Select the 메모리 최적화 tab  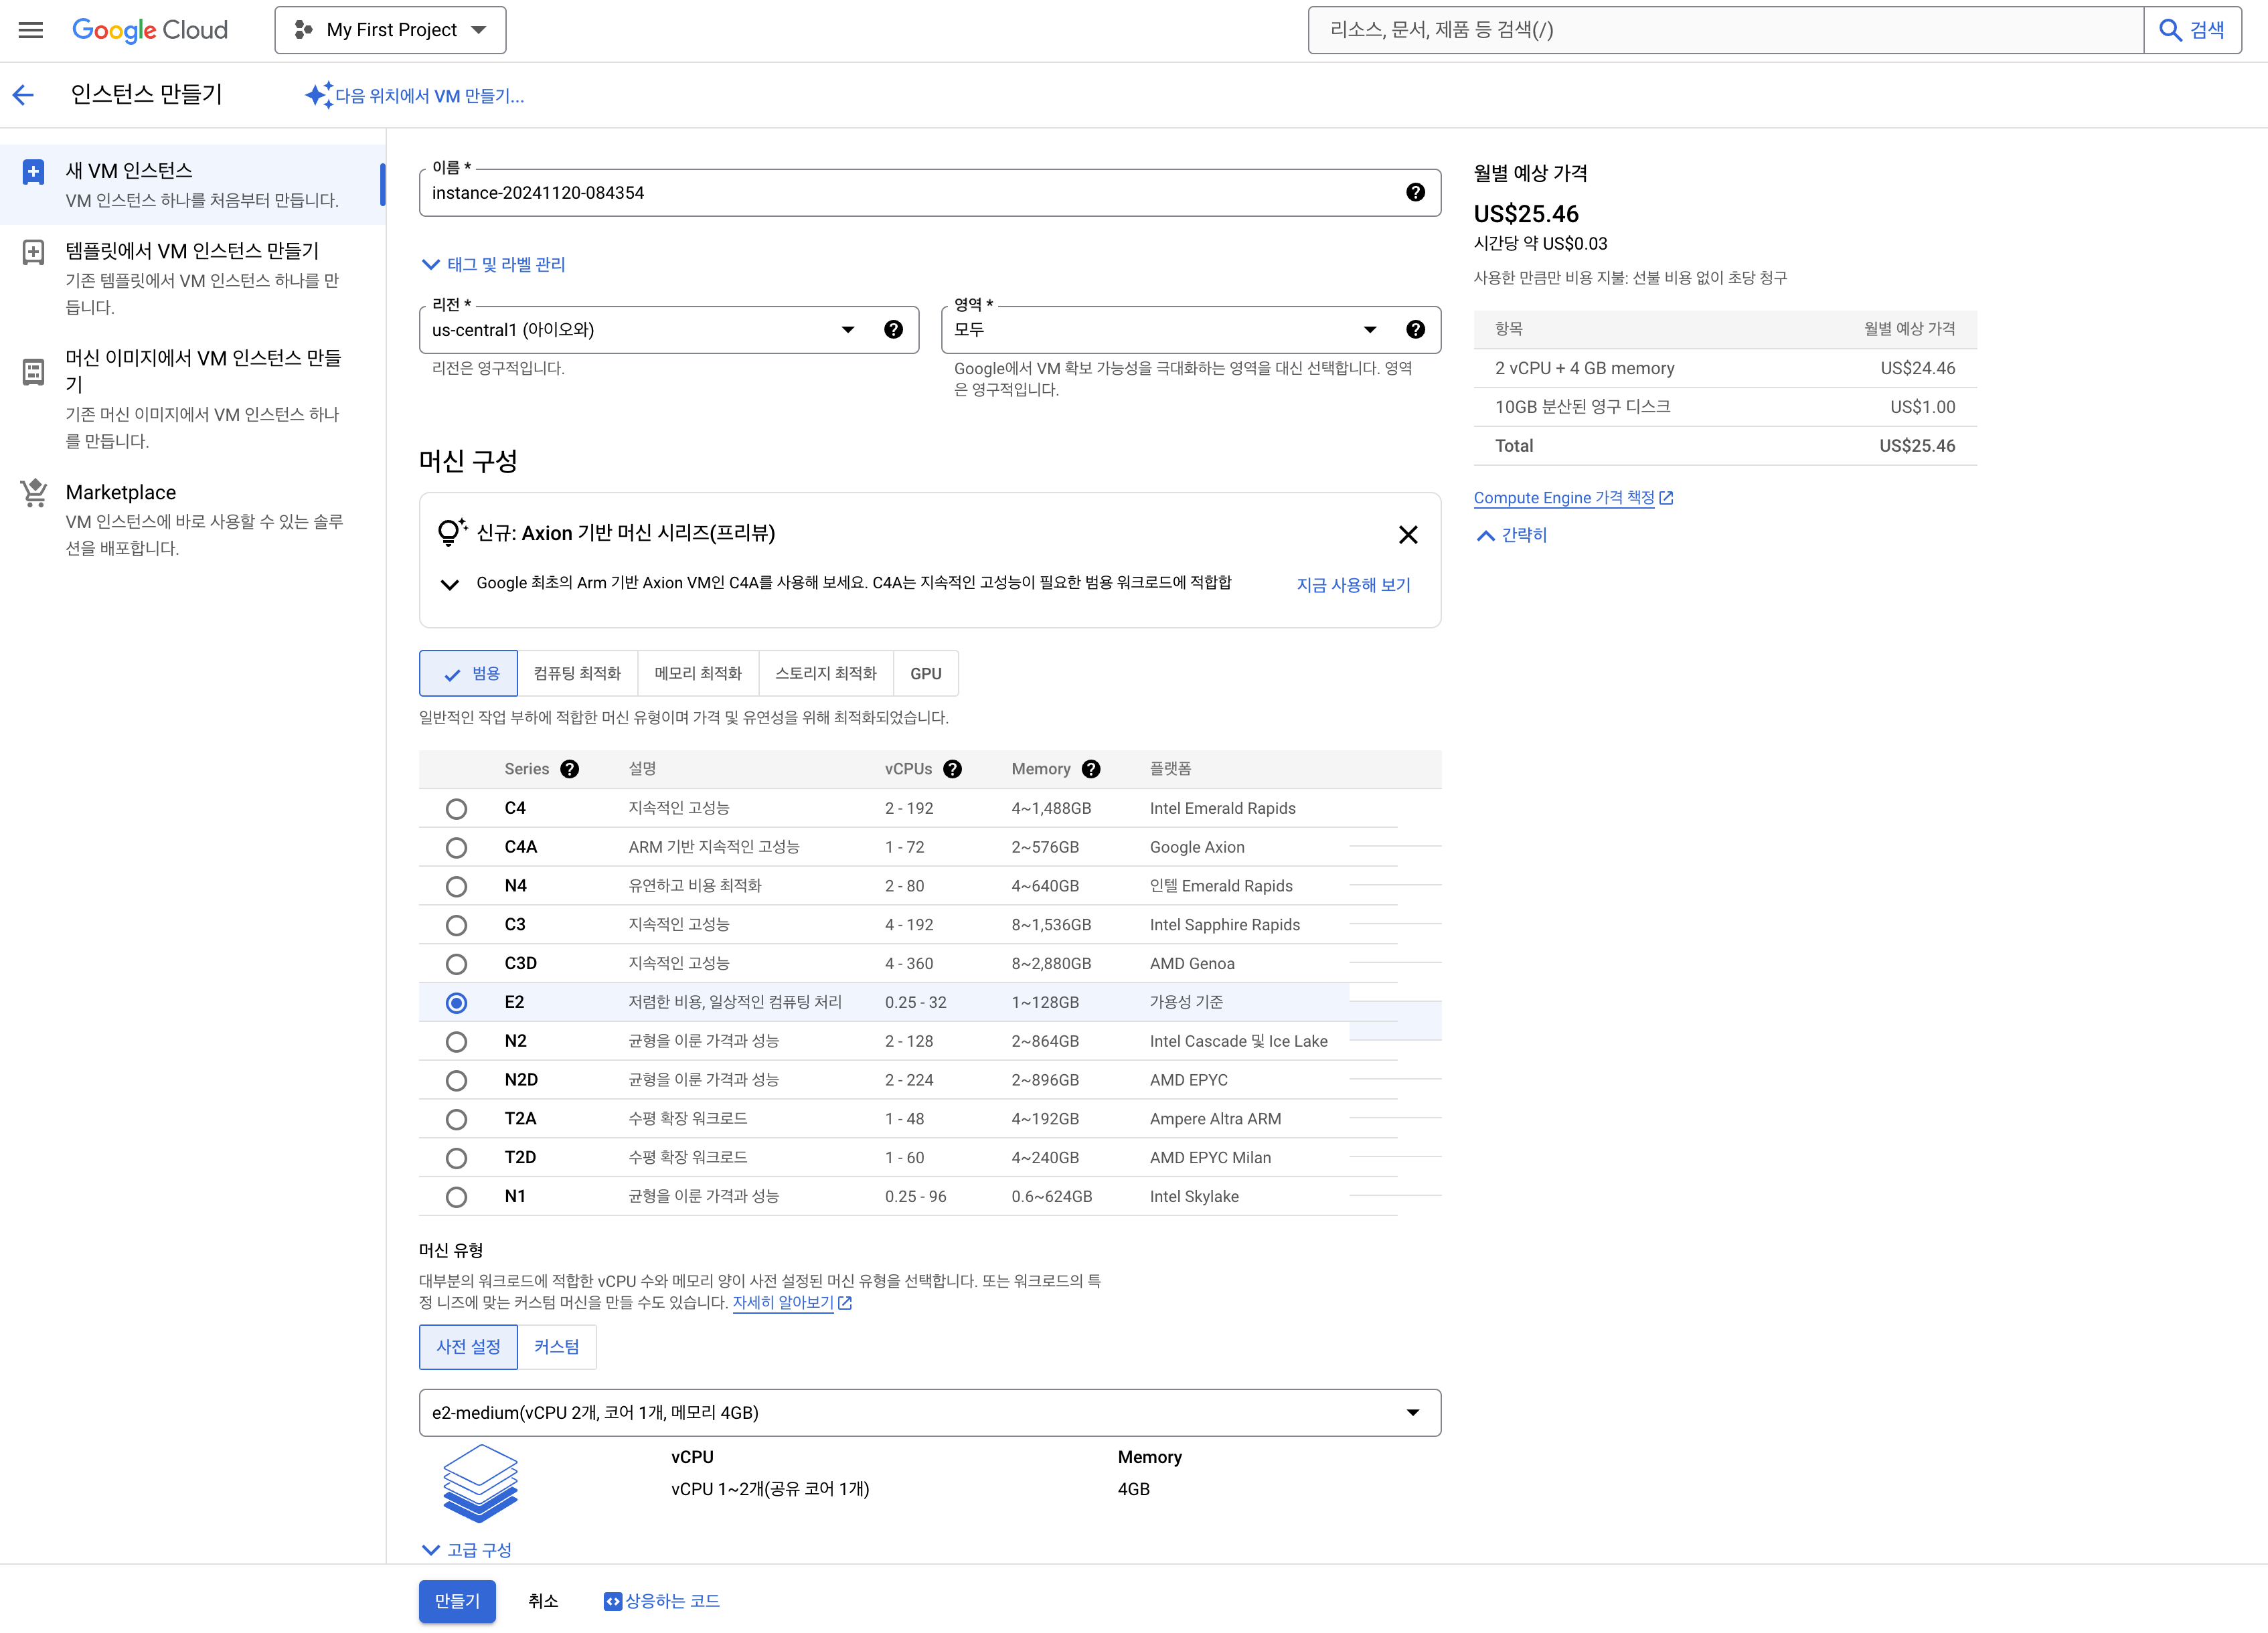pos(698,674)
